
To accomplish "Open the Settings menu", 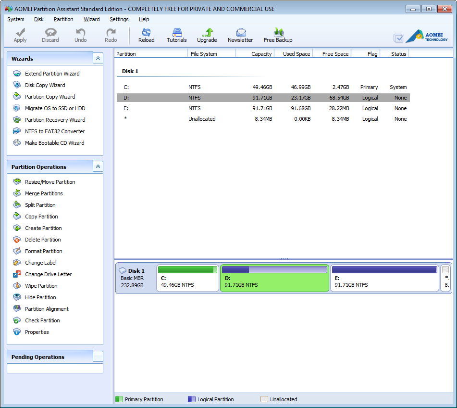I will coord(119,19).
